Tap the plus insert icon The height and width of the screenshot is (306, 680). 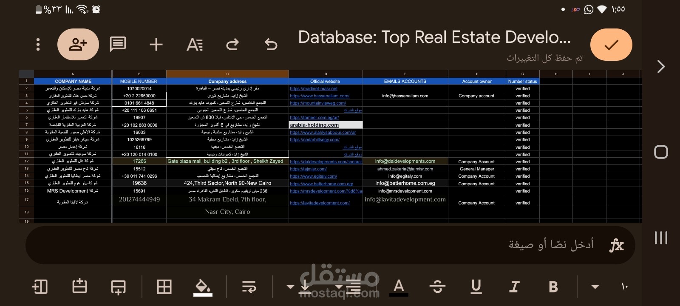pyautogui.click(x=156, y=44)
